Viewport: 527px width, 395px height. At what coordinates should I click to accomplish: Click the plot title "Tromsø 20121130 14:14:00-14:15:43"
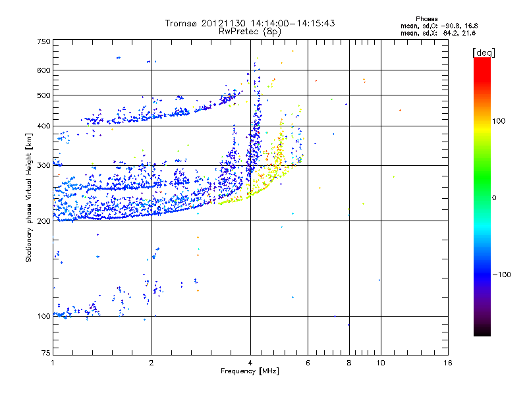click(250, 23)
